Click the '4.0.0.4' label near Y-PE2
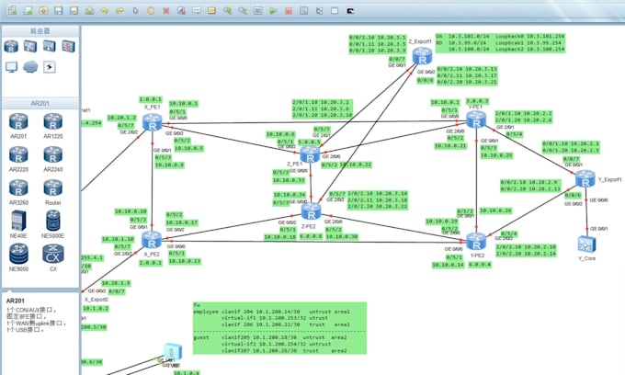The height and width of the screenshot is (375, 625). [480, 264]
